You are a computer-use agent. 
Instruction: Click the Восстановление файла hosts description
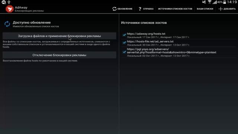(40, 61)
